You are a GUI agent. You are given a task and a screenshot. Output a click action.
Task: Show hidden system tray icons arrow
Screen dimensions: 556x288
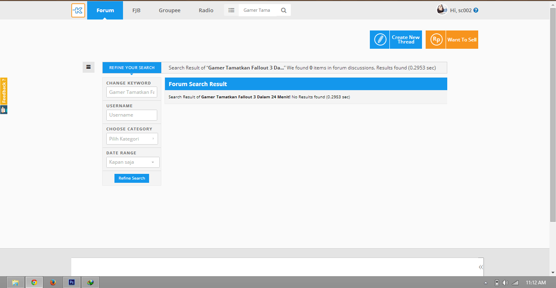click(x=486, y=283)
